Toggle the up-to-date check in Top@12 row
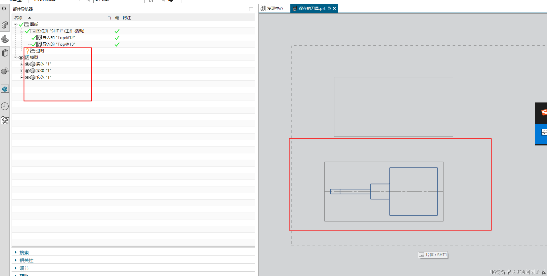This screenshot has width=547, height=276. [x=117, y=38]
